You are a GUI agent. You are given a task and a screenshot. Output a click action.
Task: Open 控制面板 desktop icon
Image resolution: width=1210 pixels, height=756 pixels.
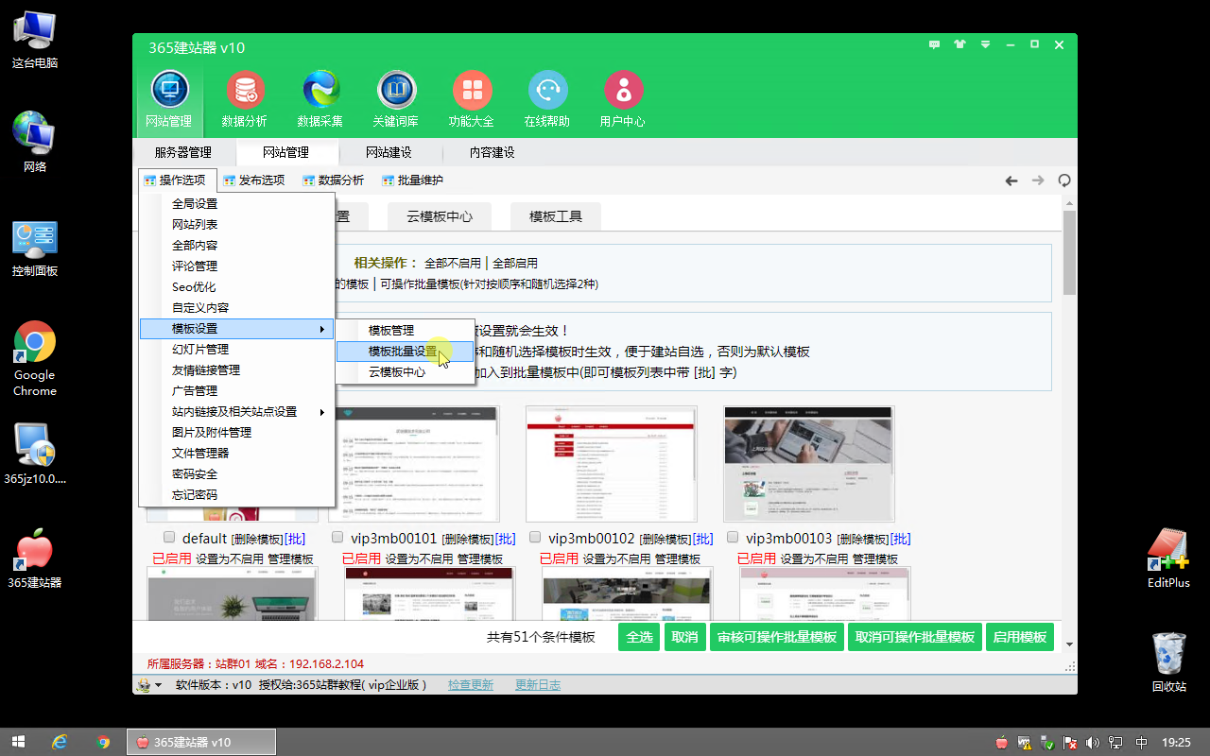(35, 249)
